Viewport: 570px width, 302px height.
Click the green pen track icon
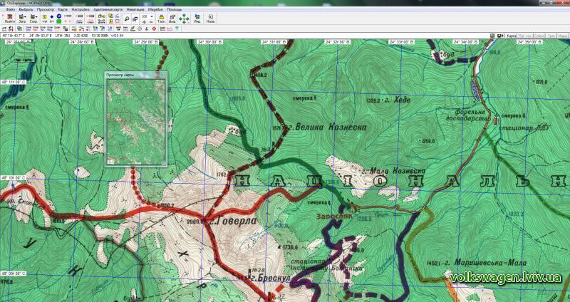coord(133,28)
